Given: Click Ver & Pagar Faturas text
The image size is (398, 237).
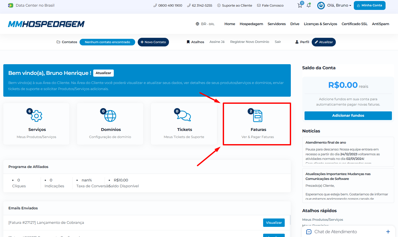Looking at the screenshot, I should point(258,137).
